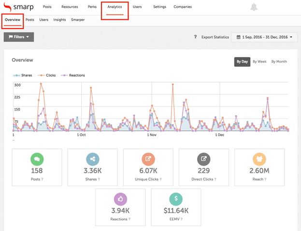Open the Analytics tab in top navigation
This screenshot has height=231, width=301.
(115, 7)
